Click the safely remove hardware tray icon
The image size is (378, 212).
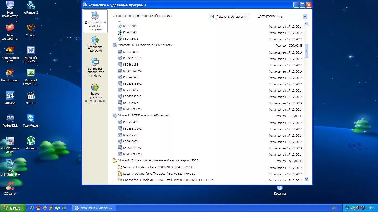[x=353, y=208]
